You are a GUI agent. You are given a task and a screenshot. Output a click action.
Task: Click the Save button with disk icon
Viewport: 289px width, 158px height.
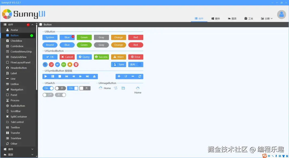point(119,64)
